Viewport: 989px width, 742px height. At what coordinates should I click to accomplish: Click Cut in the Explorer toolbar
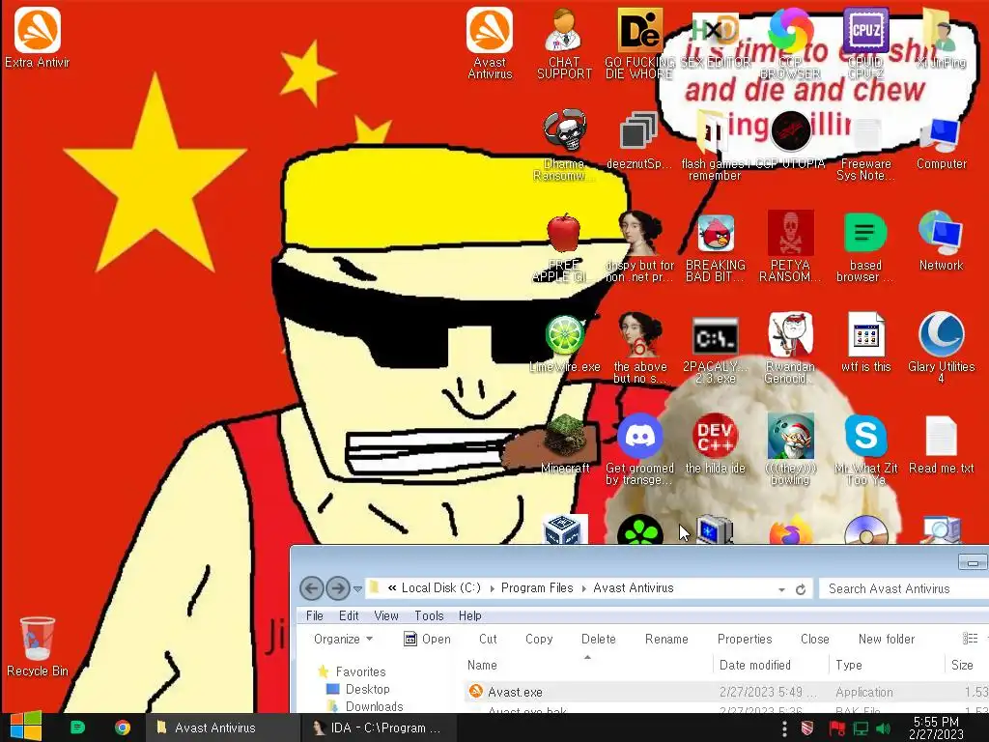click(x=488, y=639)
